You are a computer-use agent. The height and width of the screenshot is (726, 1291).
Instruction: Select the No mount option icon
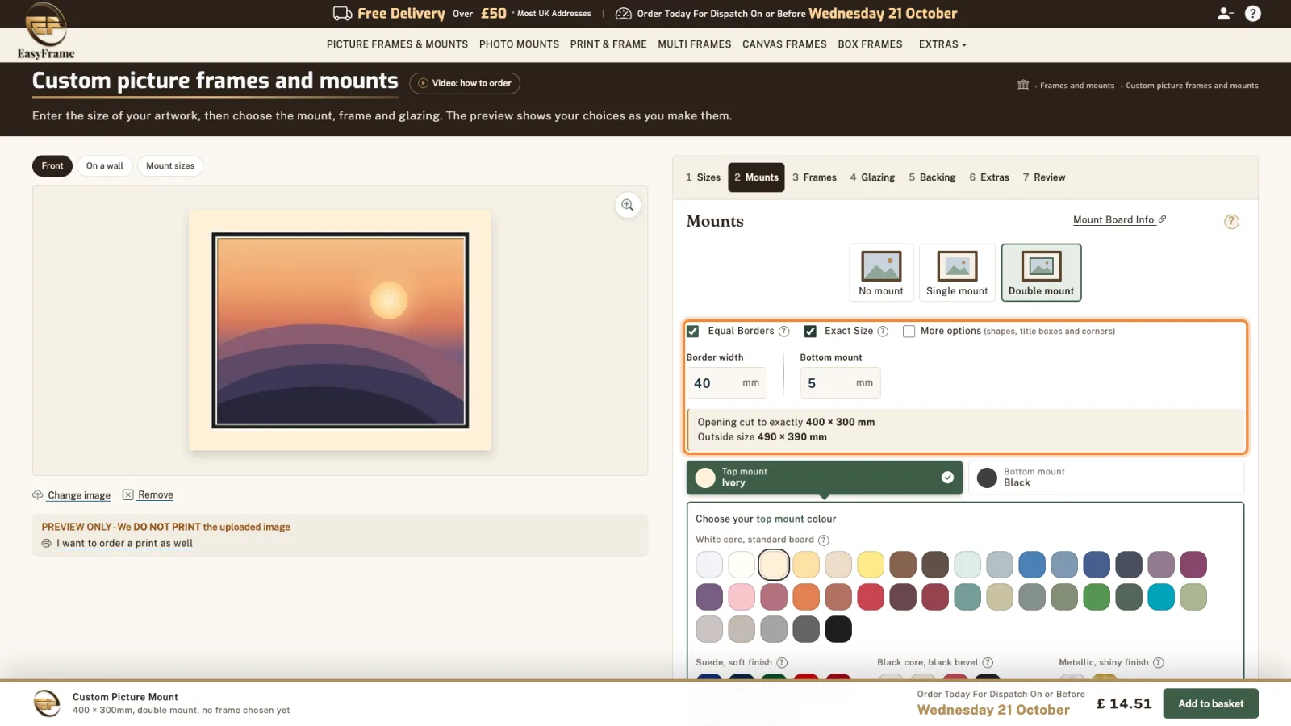point(881,265)
